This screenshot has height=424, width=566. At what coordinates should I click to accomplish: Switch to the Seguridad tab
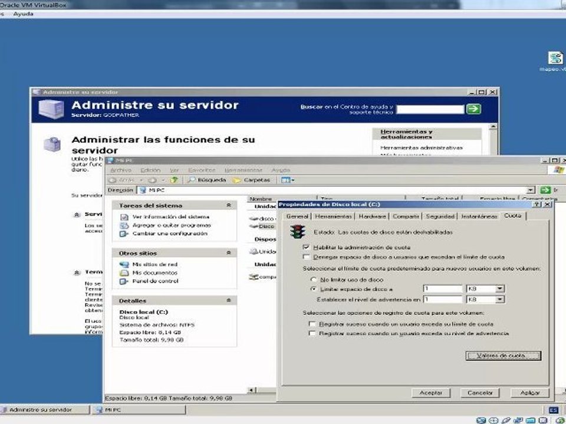point(440,216)
